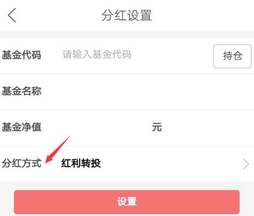Tap empty field beside 基金名称

tap(146, 92)
